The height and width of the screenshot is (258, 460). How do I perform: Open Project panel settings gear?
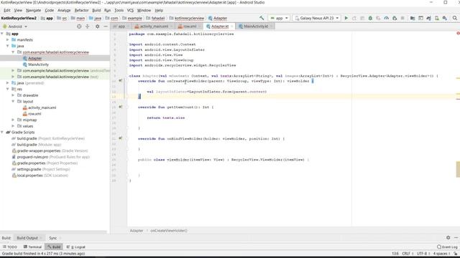98,27
